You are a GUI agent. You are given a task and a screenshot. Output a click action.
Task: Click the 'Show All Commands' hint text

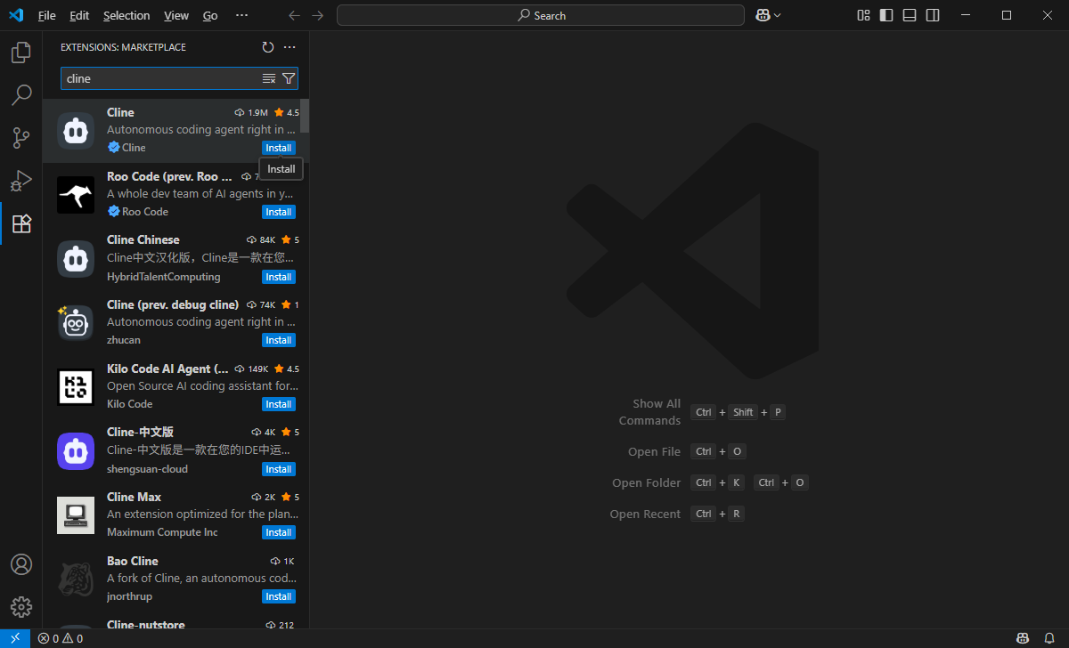point(649,412)
